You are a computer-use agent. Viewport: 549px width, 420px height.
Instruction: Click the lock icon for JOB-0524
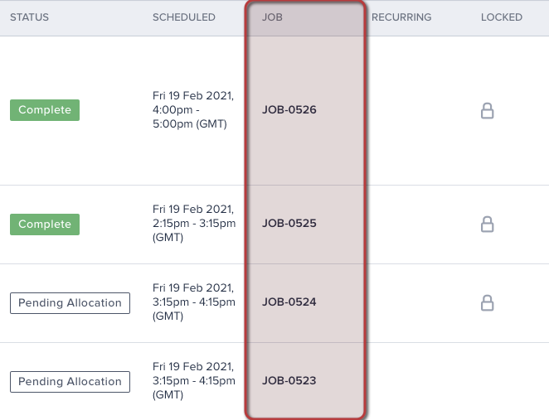(x=488, y=302)
